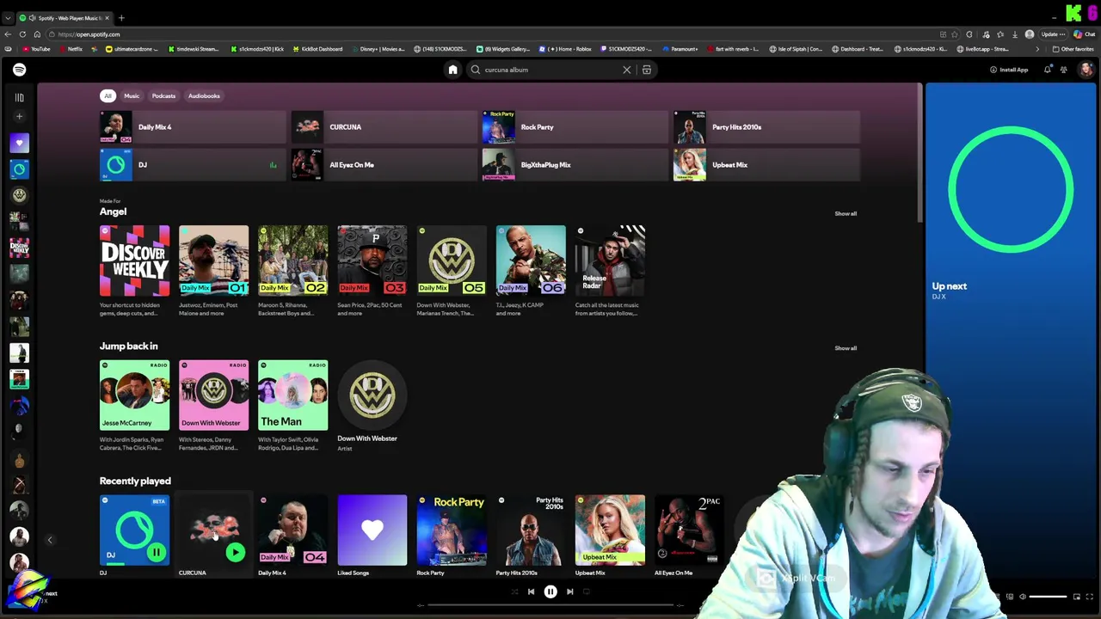Image resolution: width=1101 pixels, height=619 pixels.
Task: Toggle repeat in player bar
Action: coord(588,591)
